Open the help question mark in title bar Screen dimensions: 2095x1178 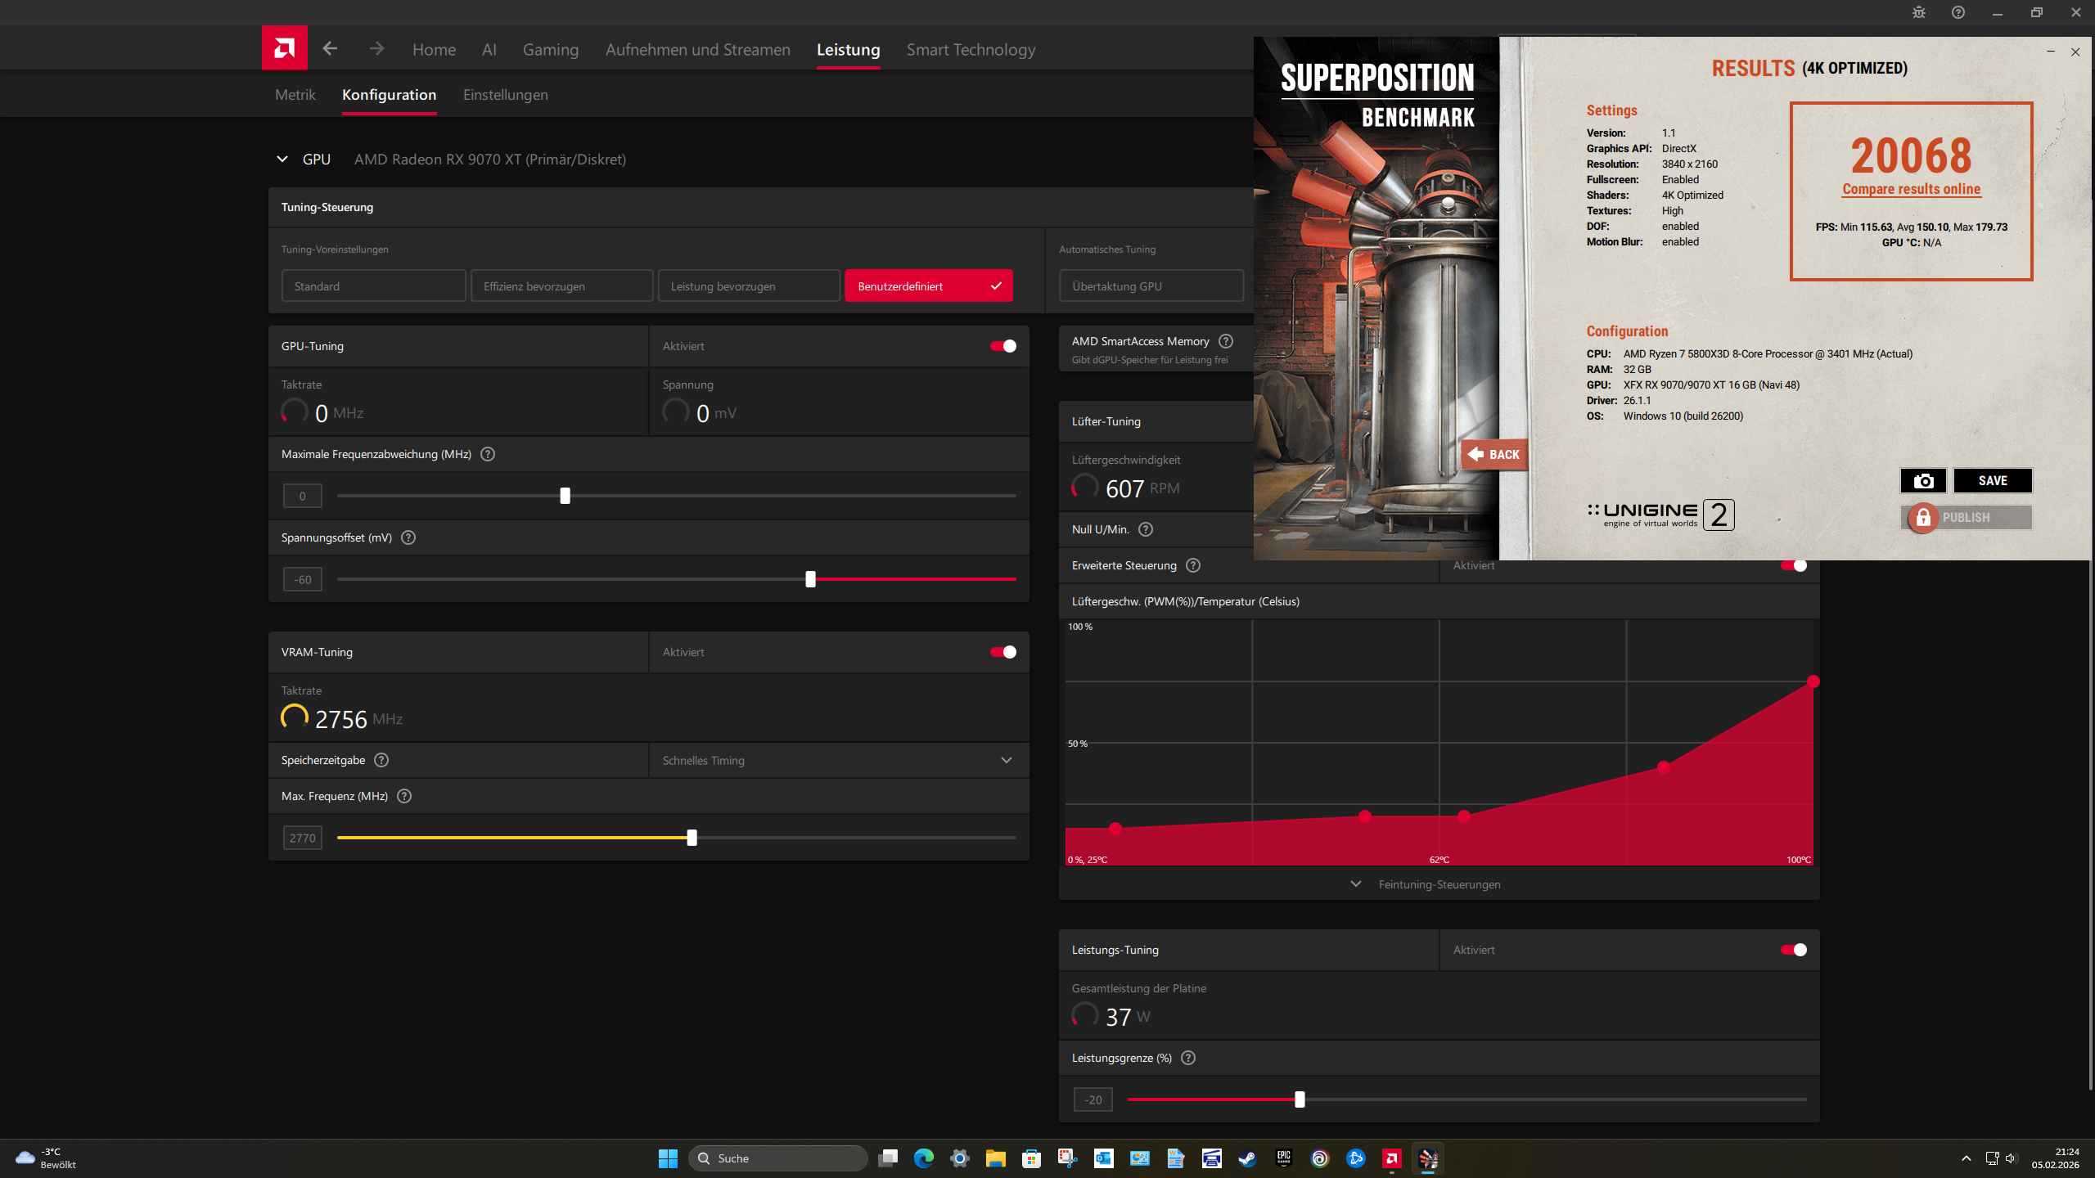[x=1958, y=12]
